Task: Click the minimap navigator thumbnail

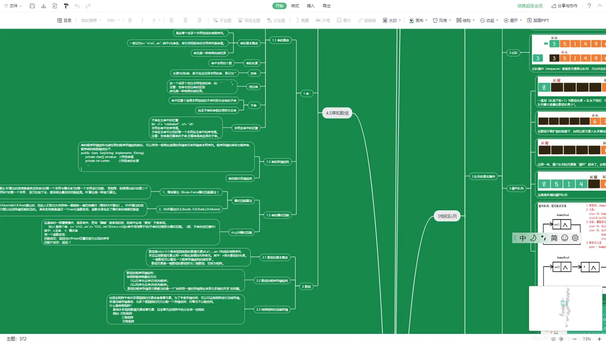Action: 566,309
